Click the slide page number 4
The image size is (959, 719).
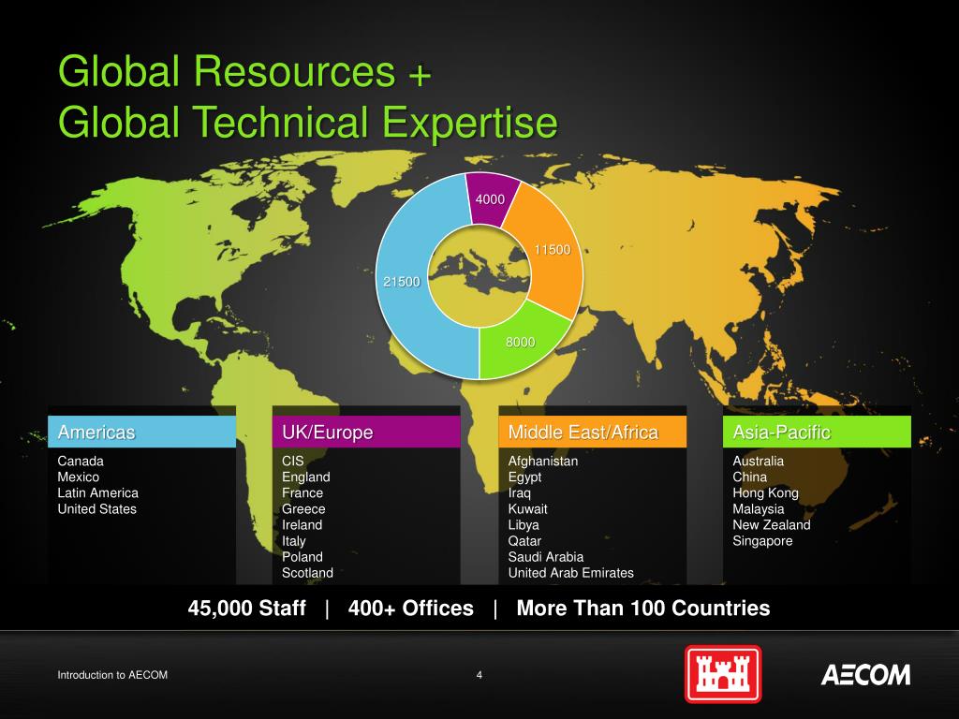479,675
